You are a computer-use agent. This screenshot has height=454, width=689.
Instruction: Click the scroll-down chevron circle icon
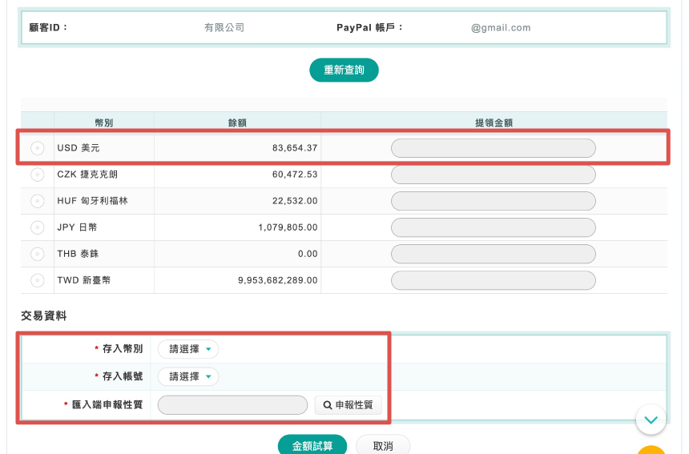point(651,419)
